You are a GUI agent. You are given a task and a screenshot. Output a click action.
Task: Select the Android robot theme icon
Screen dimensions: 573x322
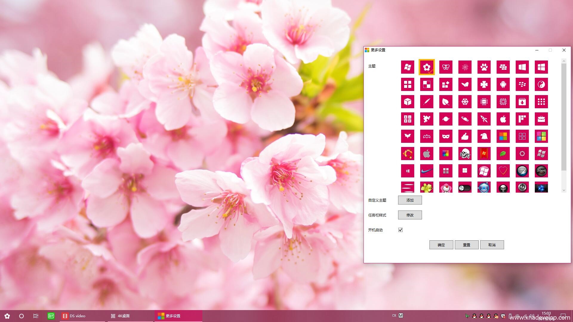(503, 84)
